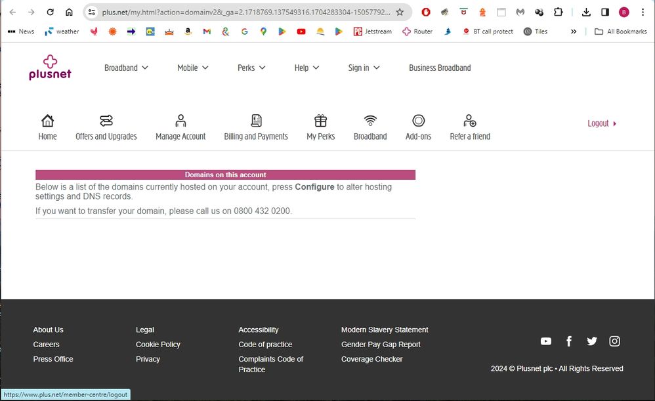
Task: Open the My Perks gift icon
Action: 320,121
